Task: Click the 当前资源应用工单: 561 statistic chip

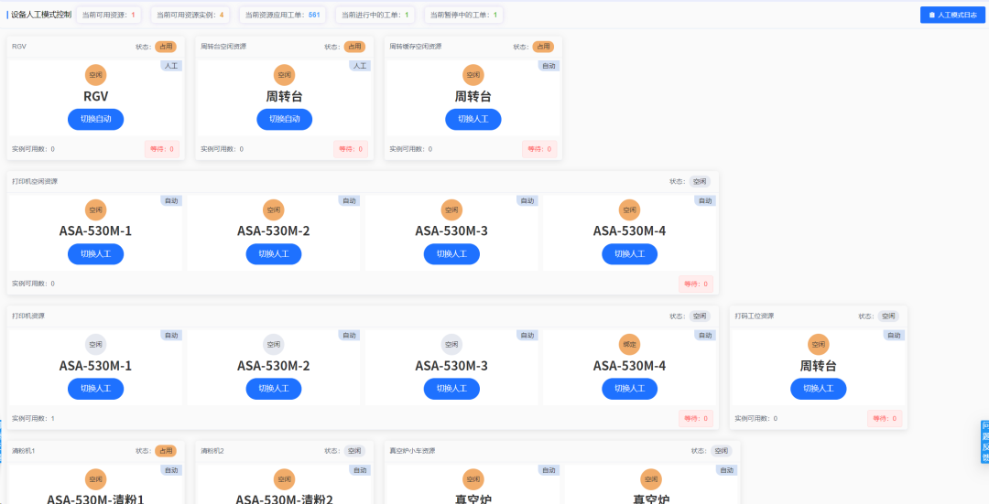Action: [x=283, y=15]
